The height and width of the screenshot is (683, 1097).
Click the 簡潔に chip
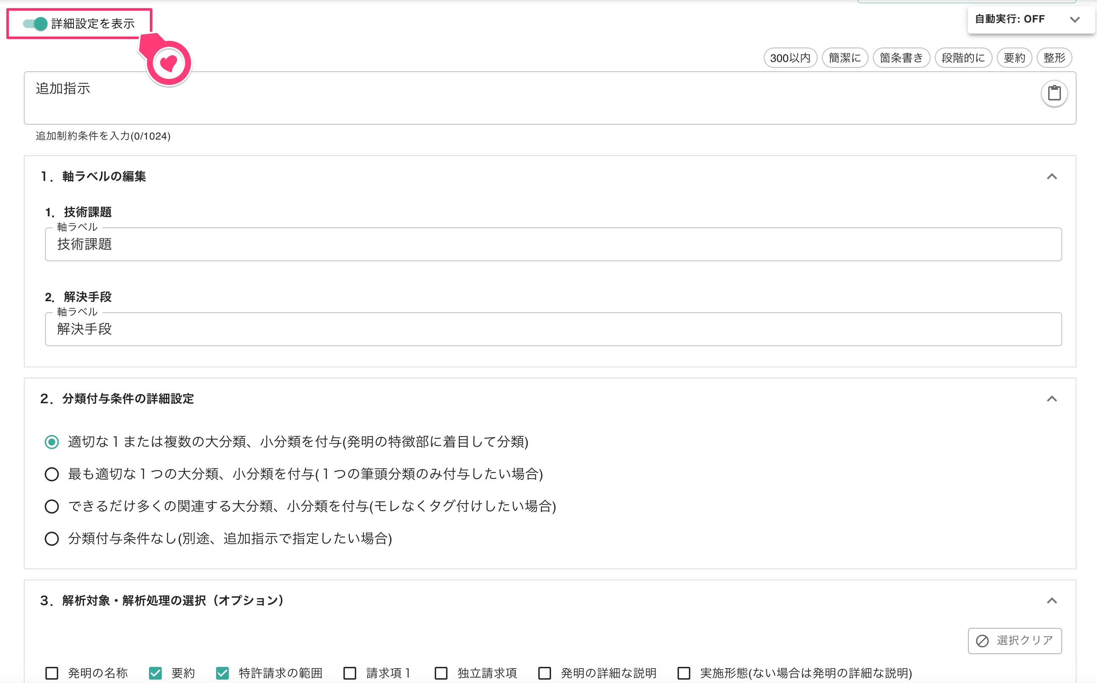tap(845, 58)
